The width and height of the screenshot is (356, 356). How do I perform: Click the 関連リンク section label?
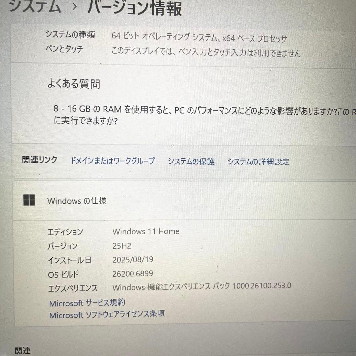point(40,160)
